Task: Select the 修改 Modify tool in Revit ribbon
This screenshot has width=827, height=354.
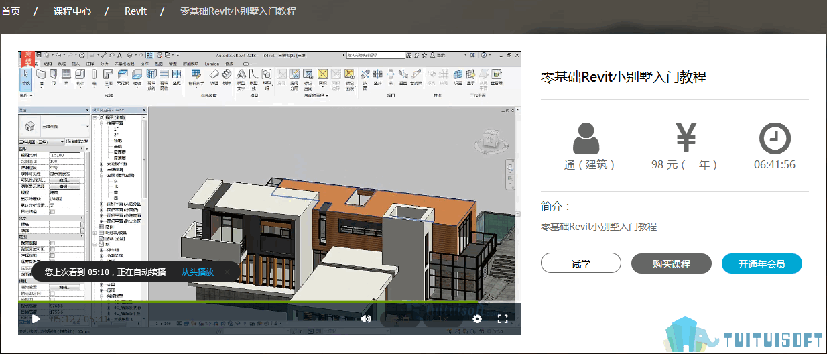Action: click(26, 79)
